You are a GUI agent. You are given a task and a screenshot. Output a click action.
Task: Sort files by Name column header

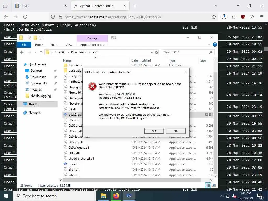click(x=67, y=60)
